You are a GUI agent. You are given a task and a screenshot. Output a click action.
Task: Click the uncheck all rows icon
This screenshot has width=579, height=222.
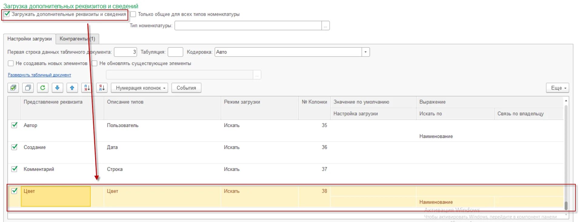28,88
